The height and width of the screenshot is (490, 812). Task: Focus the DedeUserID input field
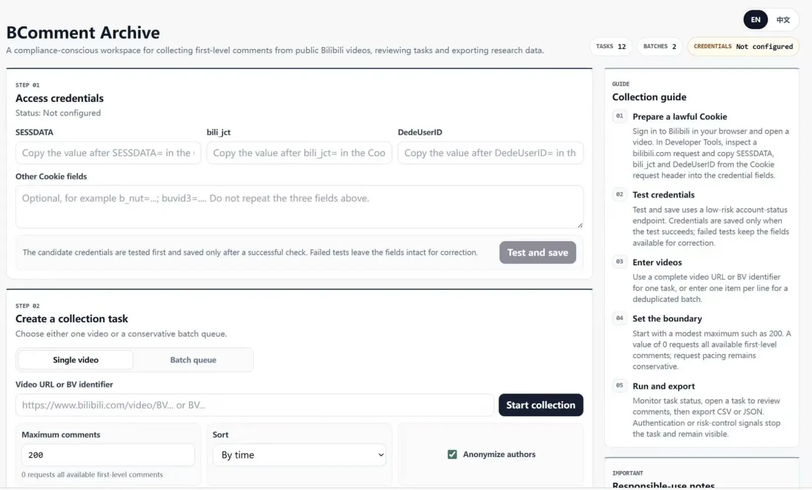(x=490, y=153)
